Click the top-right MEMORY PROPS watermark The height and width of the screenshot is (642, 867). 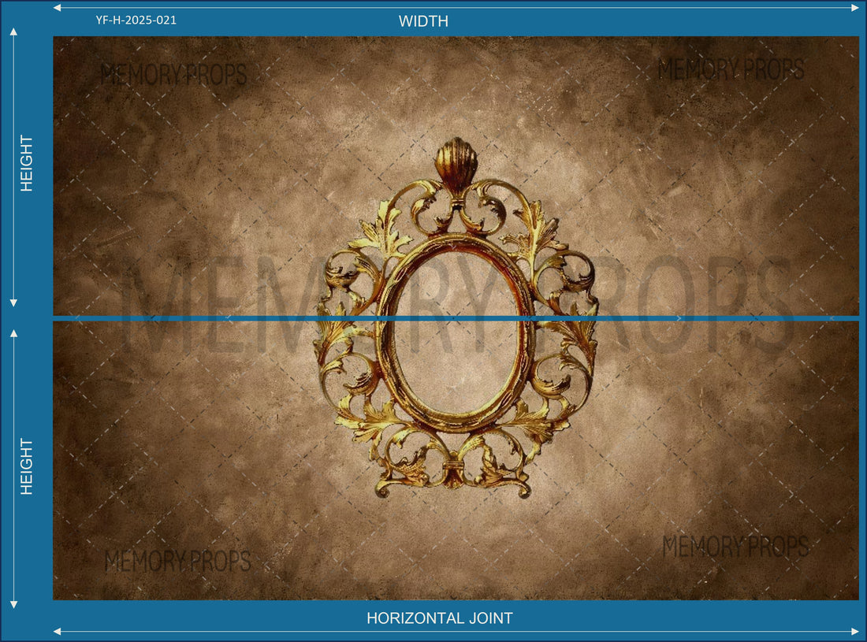(x=731, y=69)
